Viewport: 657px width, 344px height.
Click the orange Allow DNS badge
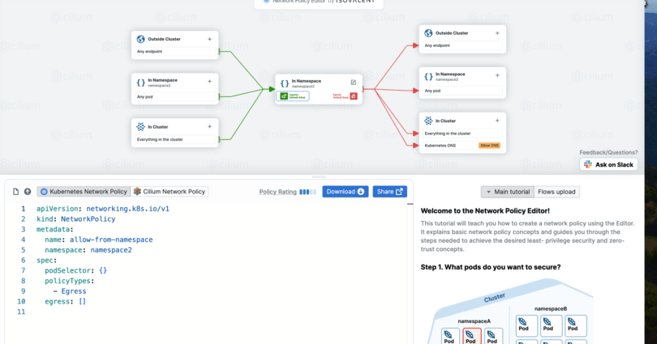[x=489, y=146]
